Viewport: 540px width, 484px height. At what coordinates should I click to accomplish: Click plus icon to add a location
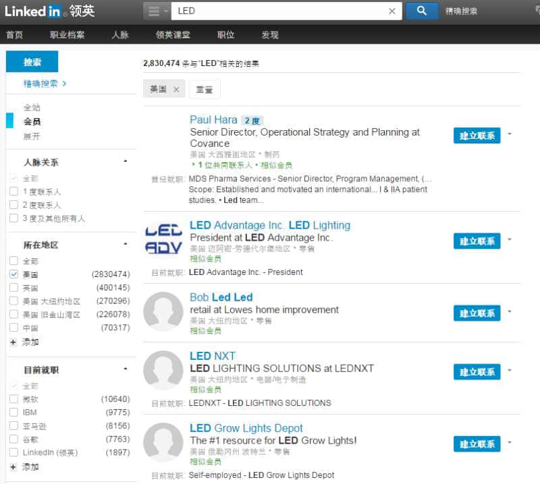(13, 342)
